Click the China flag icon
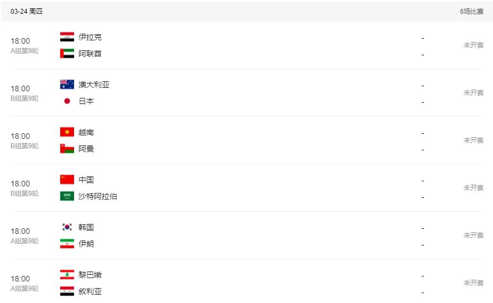The width and height of the screenshot is (493, 303). [67, 180]
